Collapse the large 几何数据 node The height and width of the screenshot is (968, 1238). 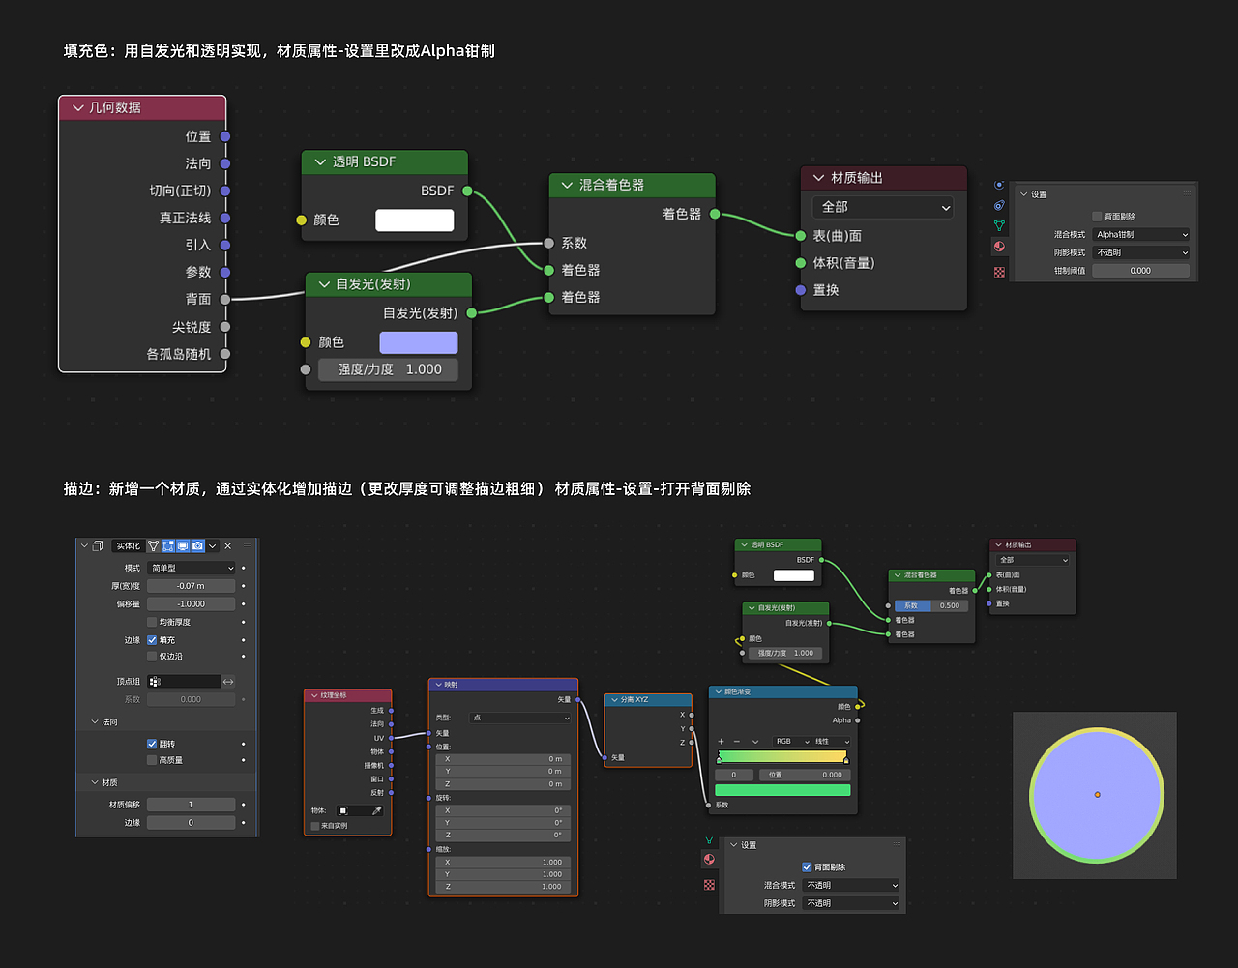point(78,107)
